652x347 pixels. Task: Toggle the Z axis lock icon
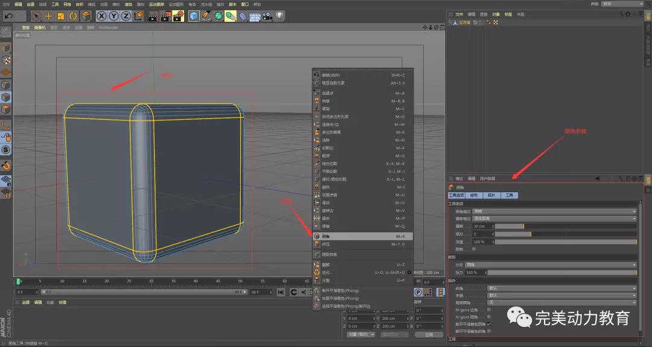pos(126,16)
